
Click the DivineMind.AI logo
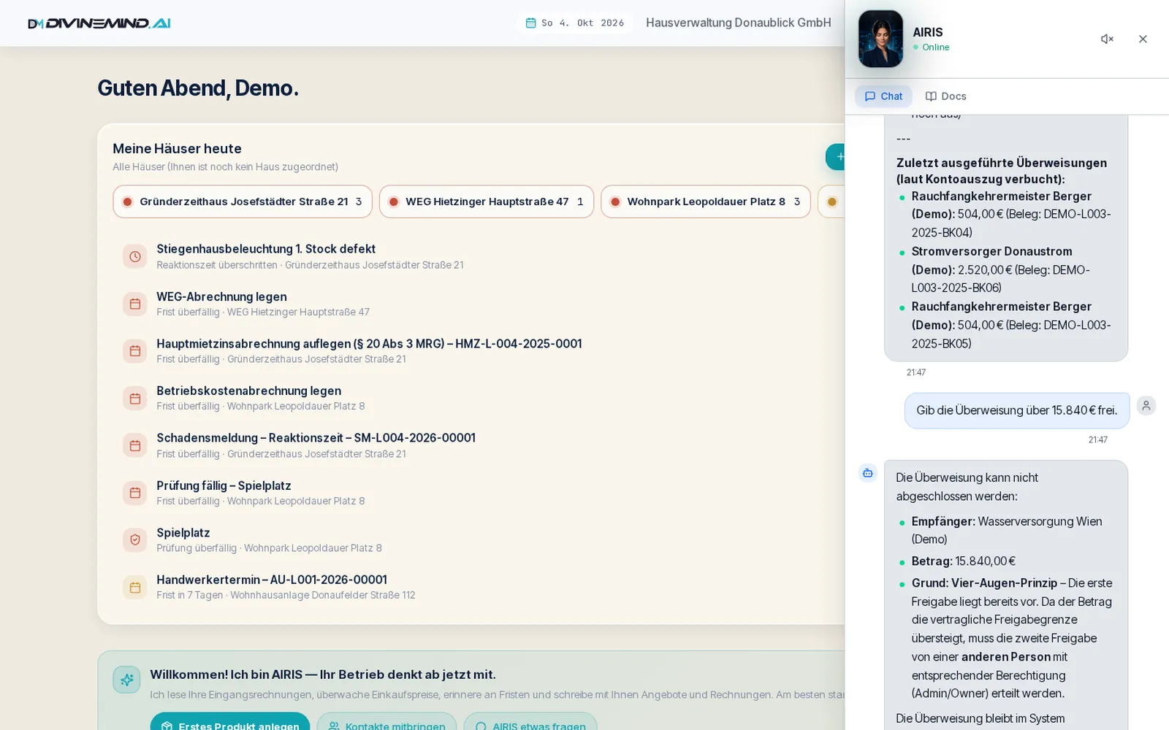(x=99, y=23)
